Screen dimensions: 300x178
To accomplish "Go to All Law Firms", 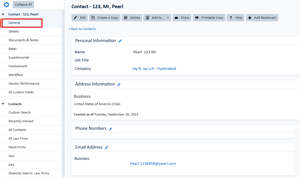I will point(18,138).
